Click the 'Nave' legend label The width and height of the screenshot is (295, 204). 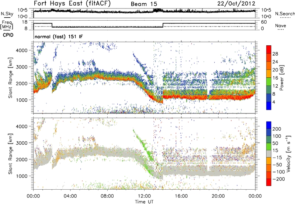[x=281, y=25]
